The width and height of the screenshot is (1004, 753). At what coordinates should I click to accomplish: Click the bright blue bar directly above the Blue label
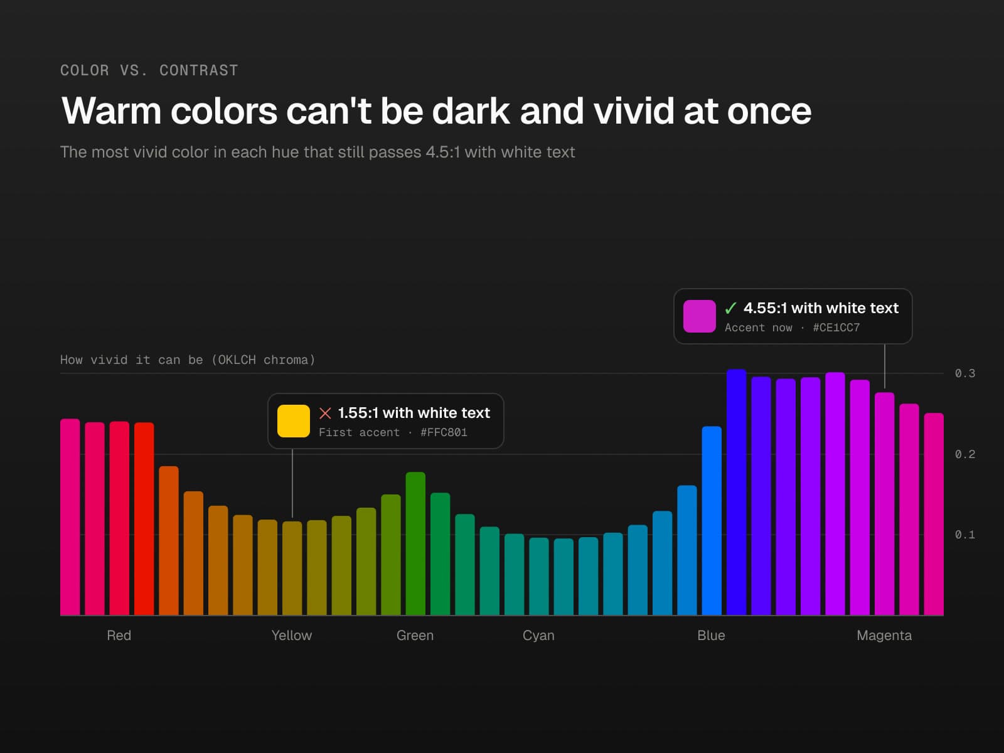pyautogui.click(x=712, y=521)
